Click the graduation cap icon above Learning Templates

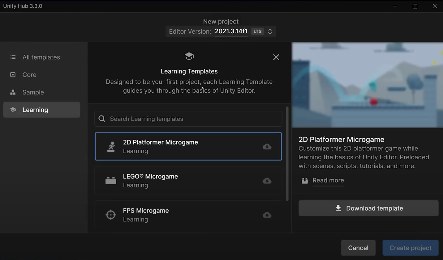189,56
